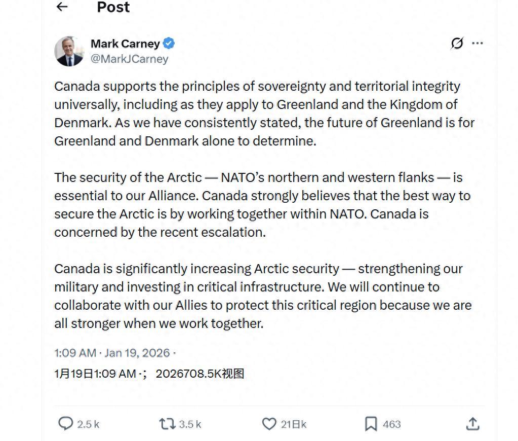Viewport: 518px width, 441px height.
Task: Click the 463 bookmark count
Action: pos(392,424)
